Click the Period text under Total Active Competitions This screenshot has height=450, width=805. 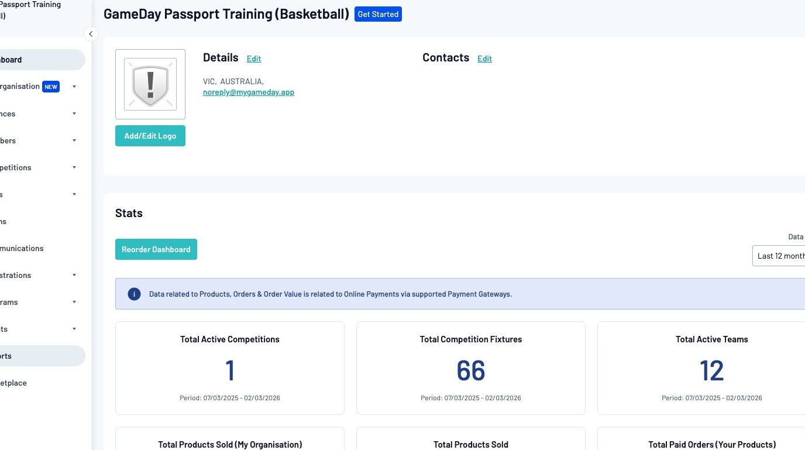[230, 398]
